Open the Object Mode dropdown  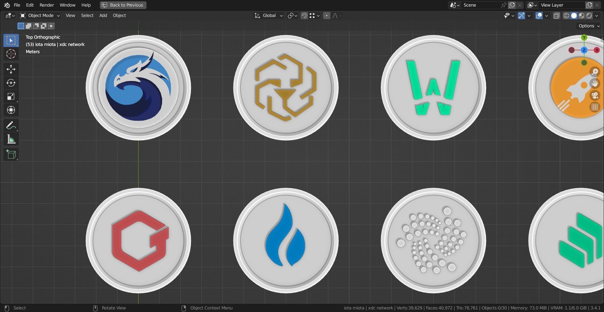[x=40, y=15]
